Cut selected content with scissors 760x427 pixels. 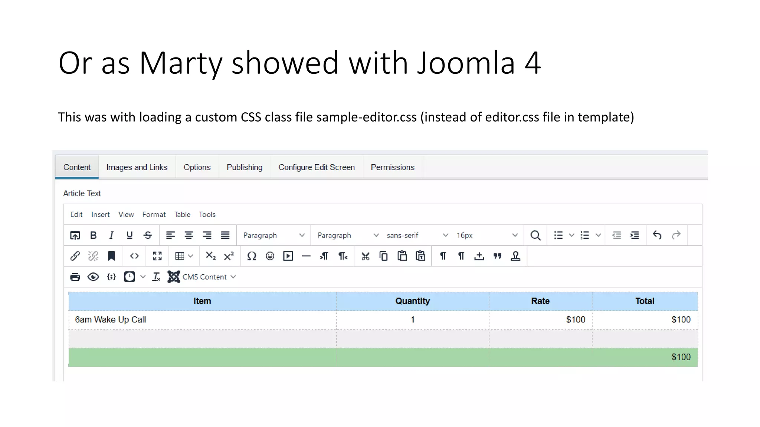[x=366, y=256]
